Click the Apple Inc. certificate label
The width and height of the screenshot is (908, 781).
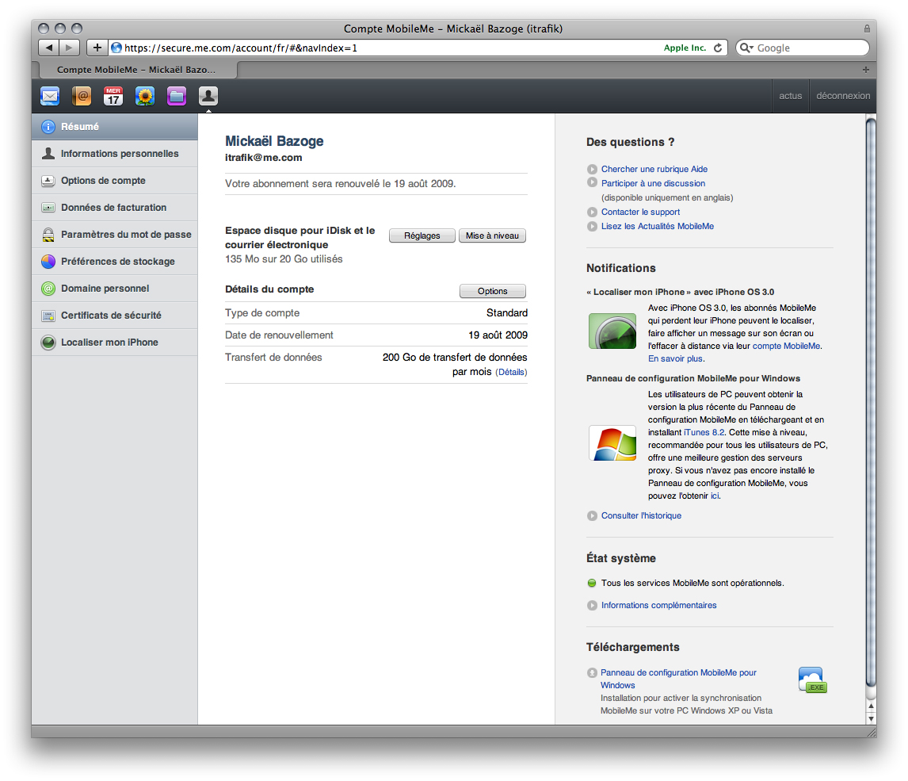click(685, 48)
